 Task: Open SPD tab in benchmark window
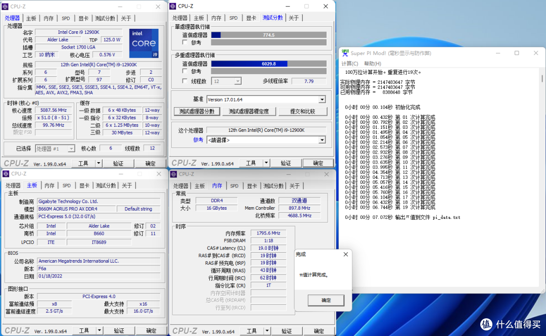(233, 18)
